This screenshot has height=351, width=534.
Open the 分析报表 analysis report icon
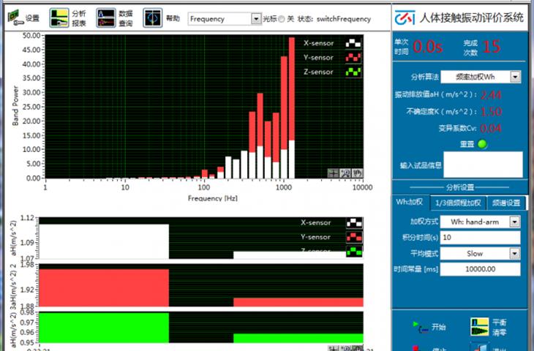pyautogui.click(x=59, y=18)
